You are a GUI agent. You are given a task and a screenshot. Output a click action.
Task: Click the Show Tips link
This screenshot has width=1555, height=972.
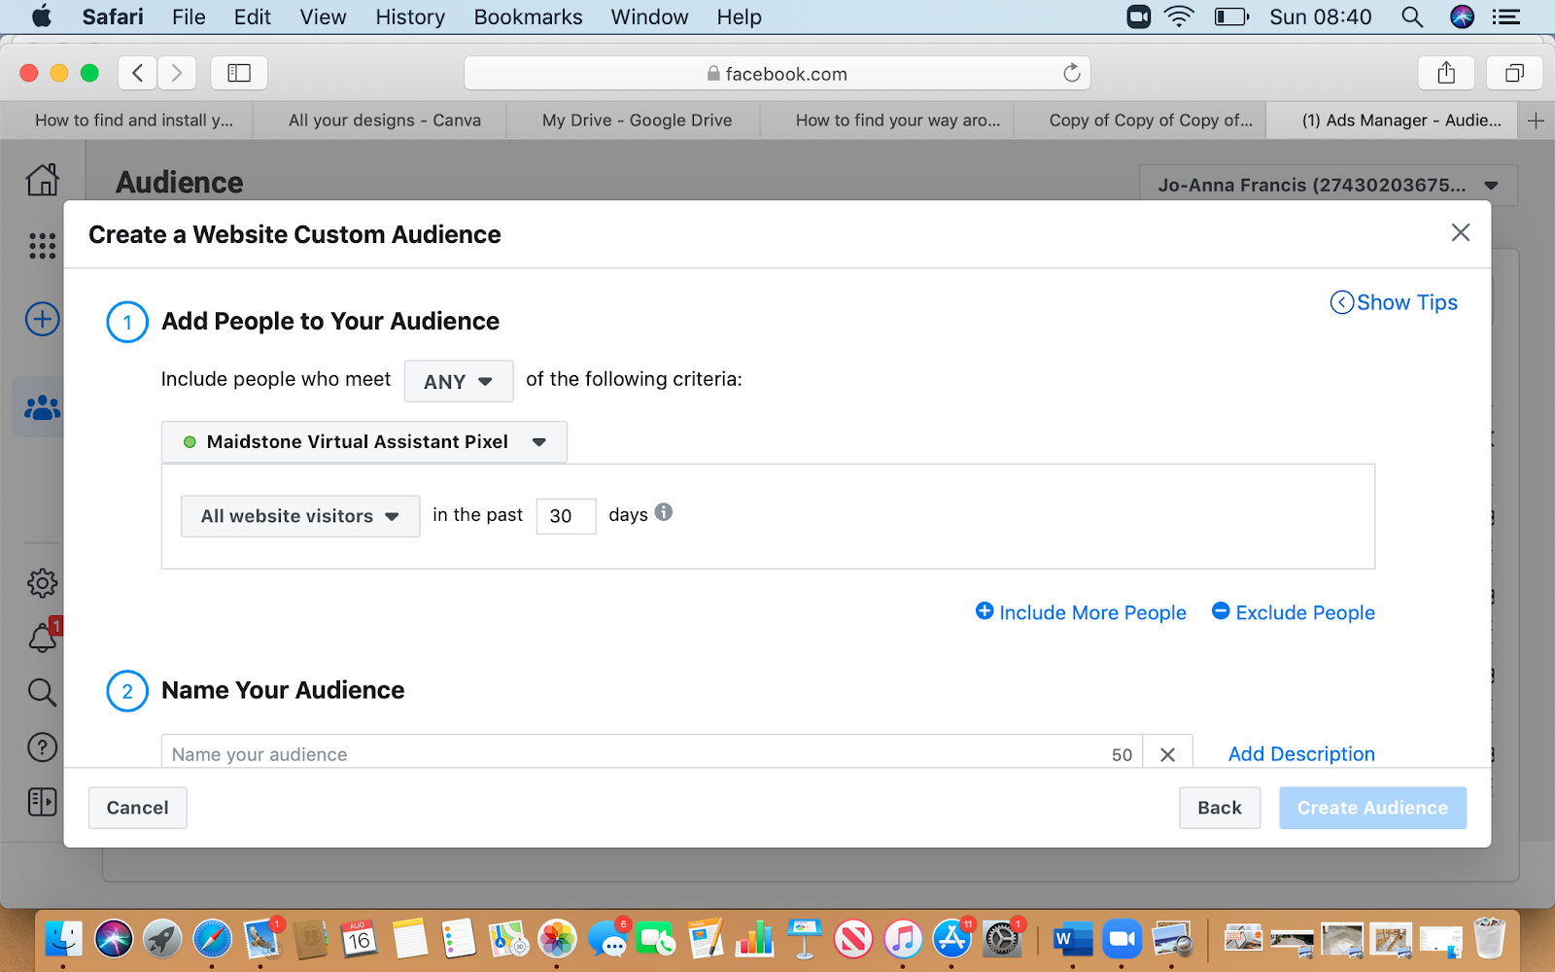(x=1394, y=302)
